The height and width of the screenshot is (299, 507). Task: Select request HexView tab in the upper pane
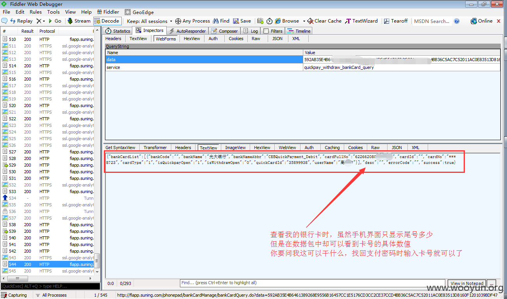point(192,39)
